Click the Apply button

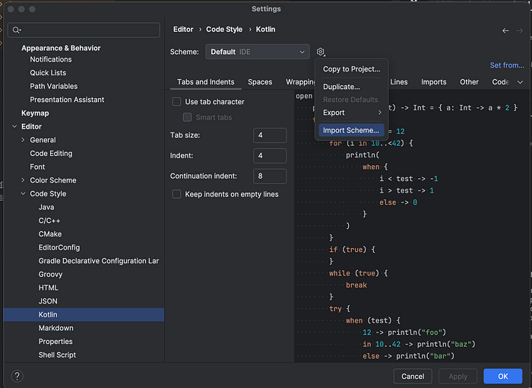pos(458,376)
